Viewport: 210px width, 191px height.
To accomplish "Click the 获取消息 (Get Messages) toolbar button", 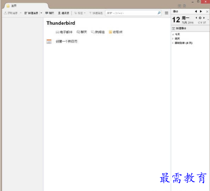I will pos(11,13).
